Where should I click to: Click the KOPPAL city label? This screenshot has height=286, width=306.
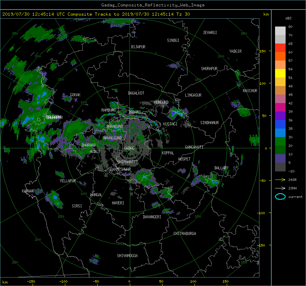168,153
